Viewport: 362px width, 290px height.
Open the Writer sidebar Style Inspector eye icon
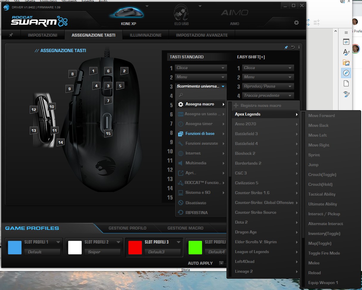point(346,94)
